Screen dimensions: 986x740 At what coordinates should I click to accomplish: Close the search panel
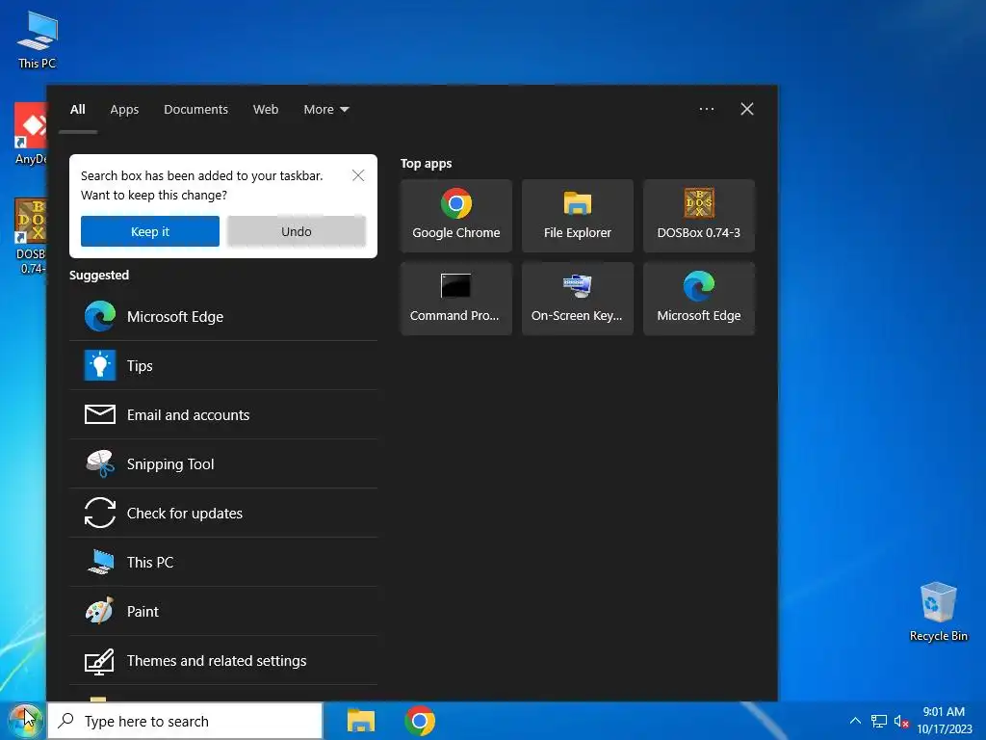pos(747,109)
